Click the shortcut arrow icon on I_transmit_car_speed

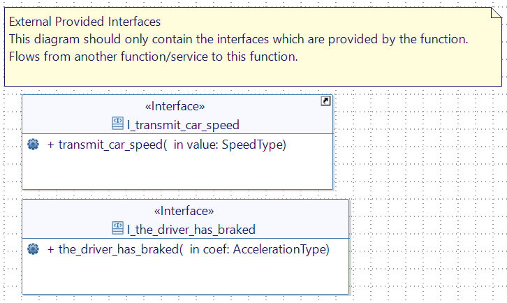325,101
